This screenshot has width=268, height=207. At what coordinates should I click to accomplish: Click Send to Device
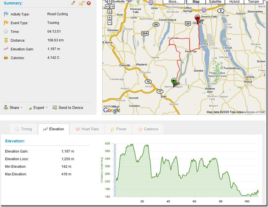(x=68, y=107)
